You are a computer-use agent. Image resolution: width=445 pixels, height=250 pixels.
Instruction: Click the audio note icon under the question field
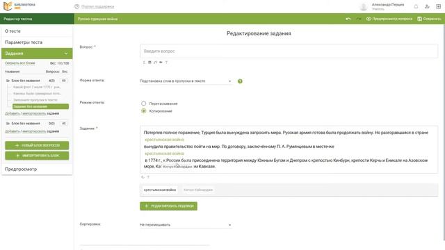point(155,62)
